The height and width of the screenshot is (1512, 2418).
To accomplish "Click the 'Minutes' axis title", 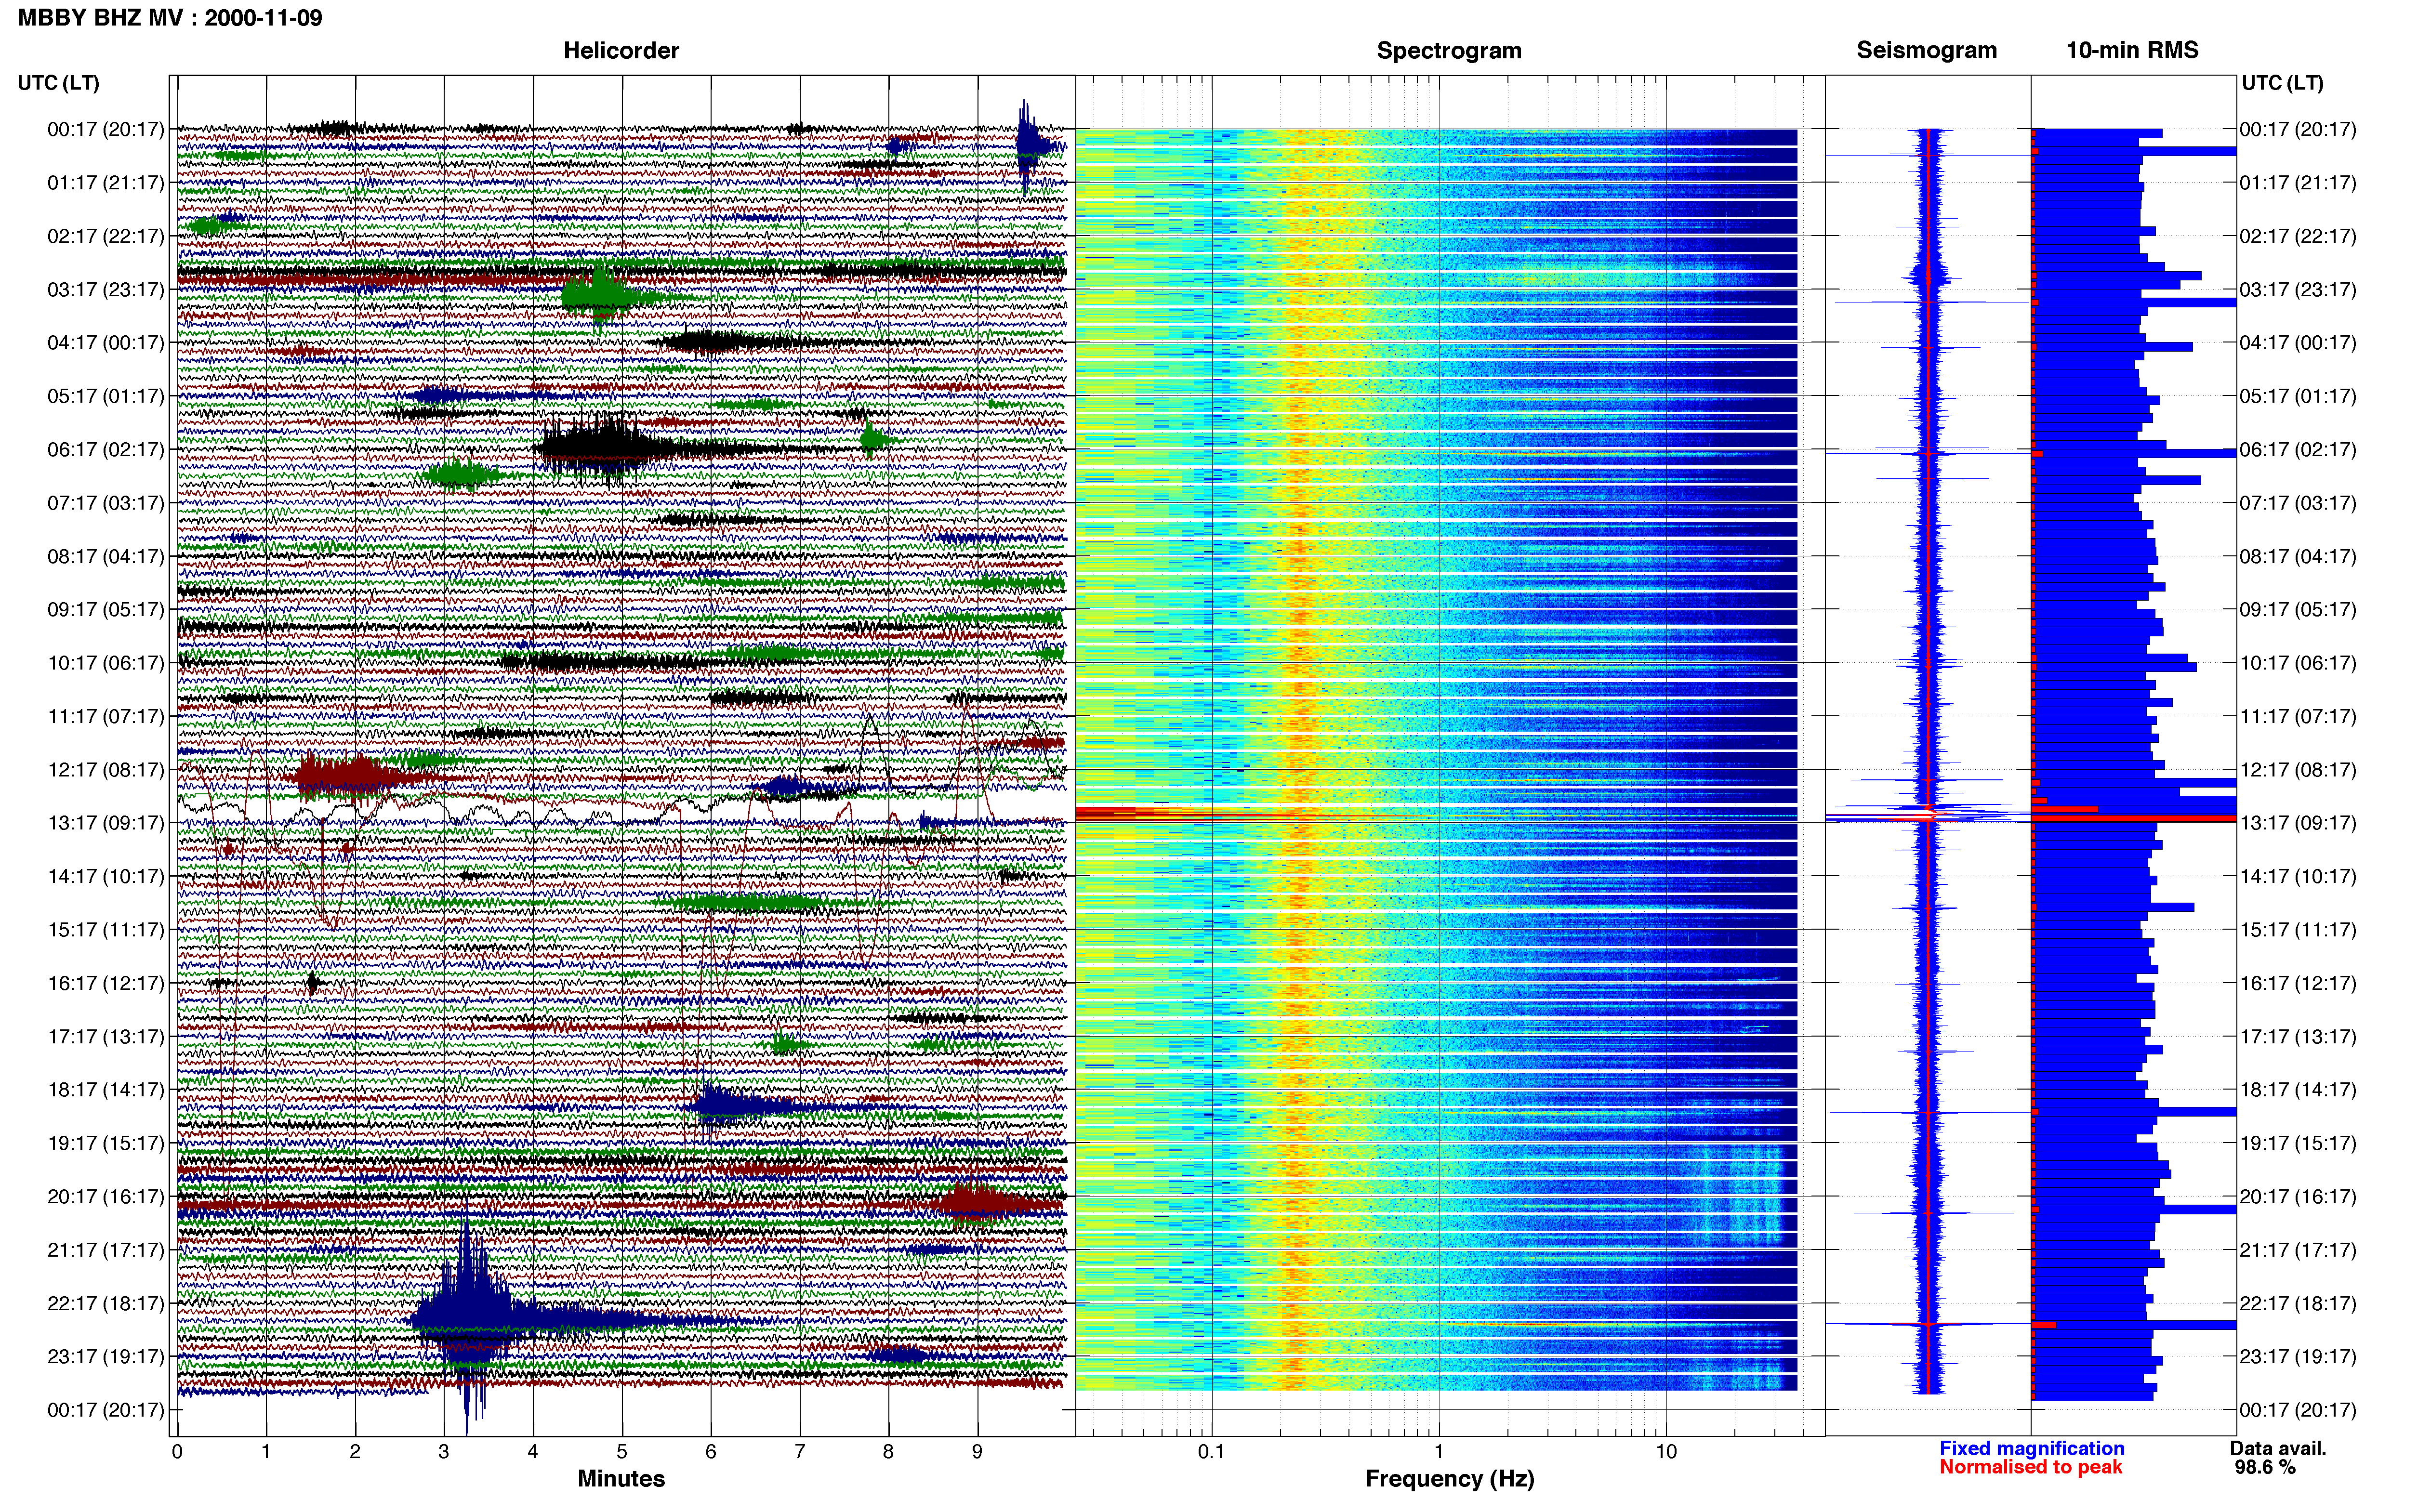I will 621,1478.
